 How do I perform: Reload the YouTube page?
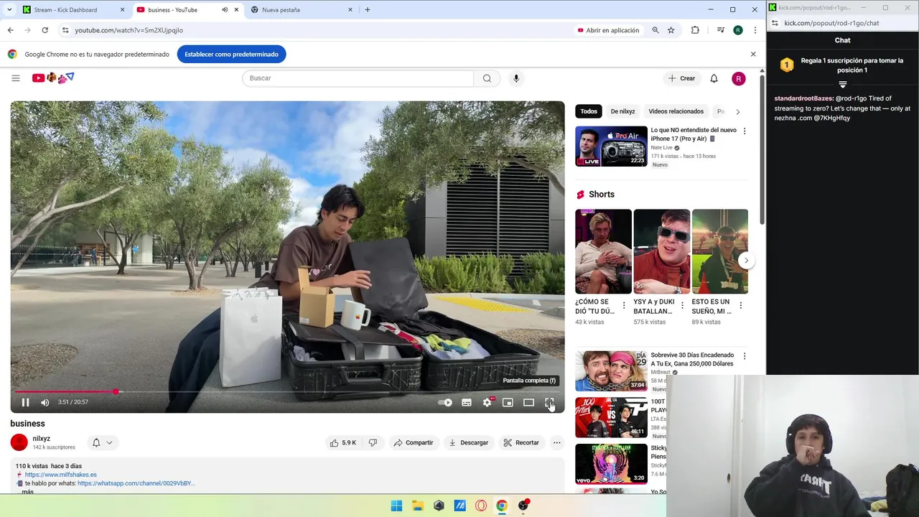(x=45, y=30)
